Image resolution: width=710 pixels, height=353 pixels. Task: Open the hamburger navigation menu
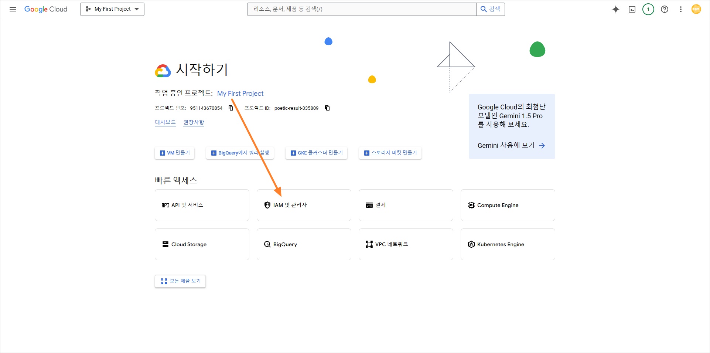click(x=13, y=9)
